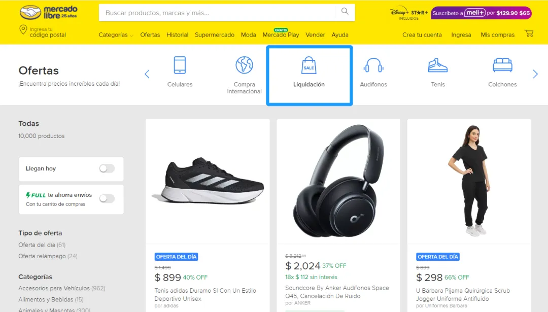Go to previous categories with left chevron
Image resolution: width=548 pixels, height=312 pixels.
[147, 74]
